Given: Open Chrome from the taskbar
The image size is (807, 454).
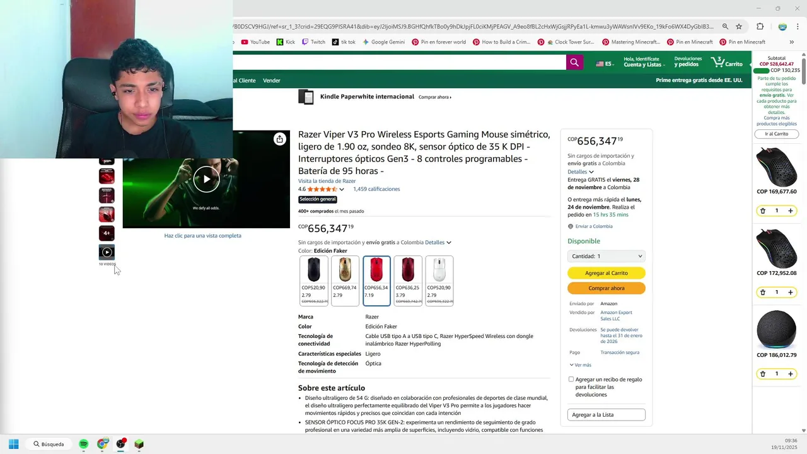Looking at the screenshot, I should pyautogui.click(x=102, y=444).
